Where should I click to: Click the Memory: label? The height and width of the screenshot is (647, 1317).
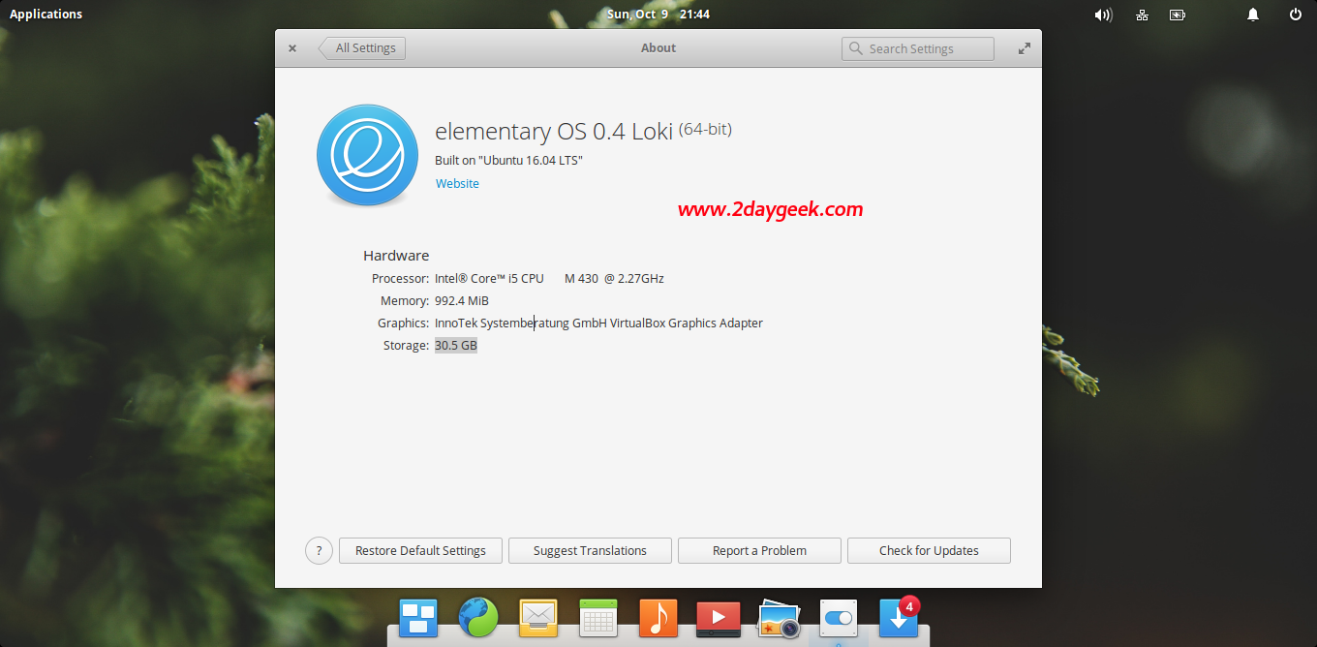(405, 300)
